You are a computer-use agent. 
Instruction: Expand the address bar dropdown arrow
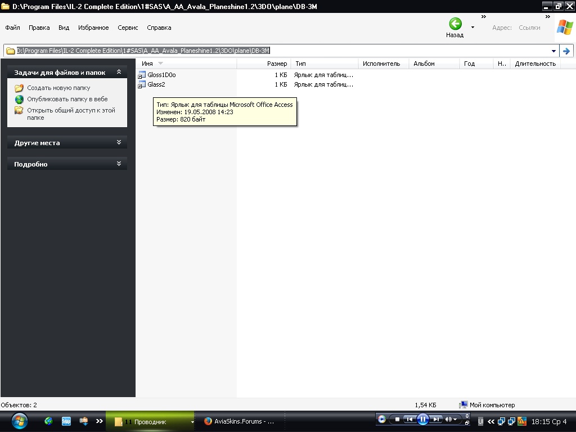pyautogui.click(x=553, y=51)
